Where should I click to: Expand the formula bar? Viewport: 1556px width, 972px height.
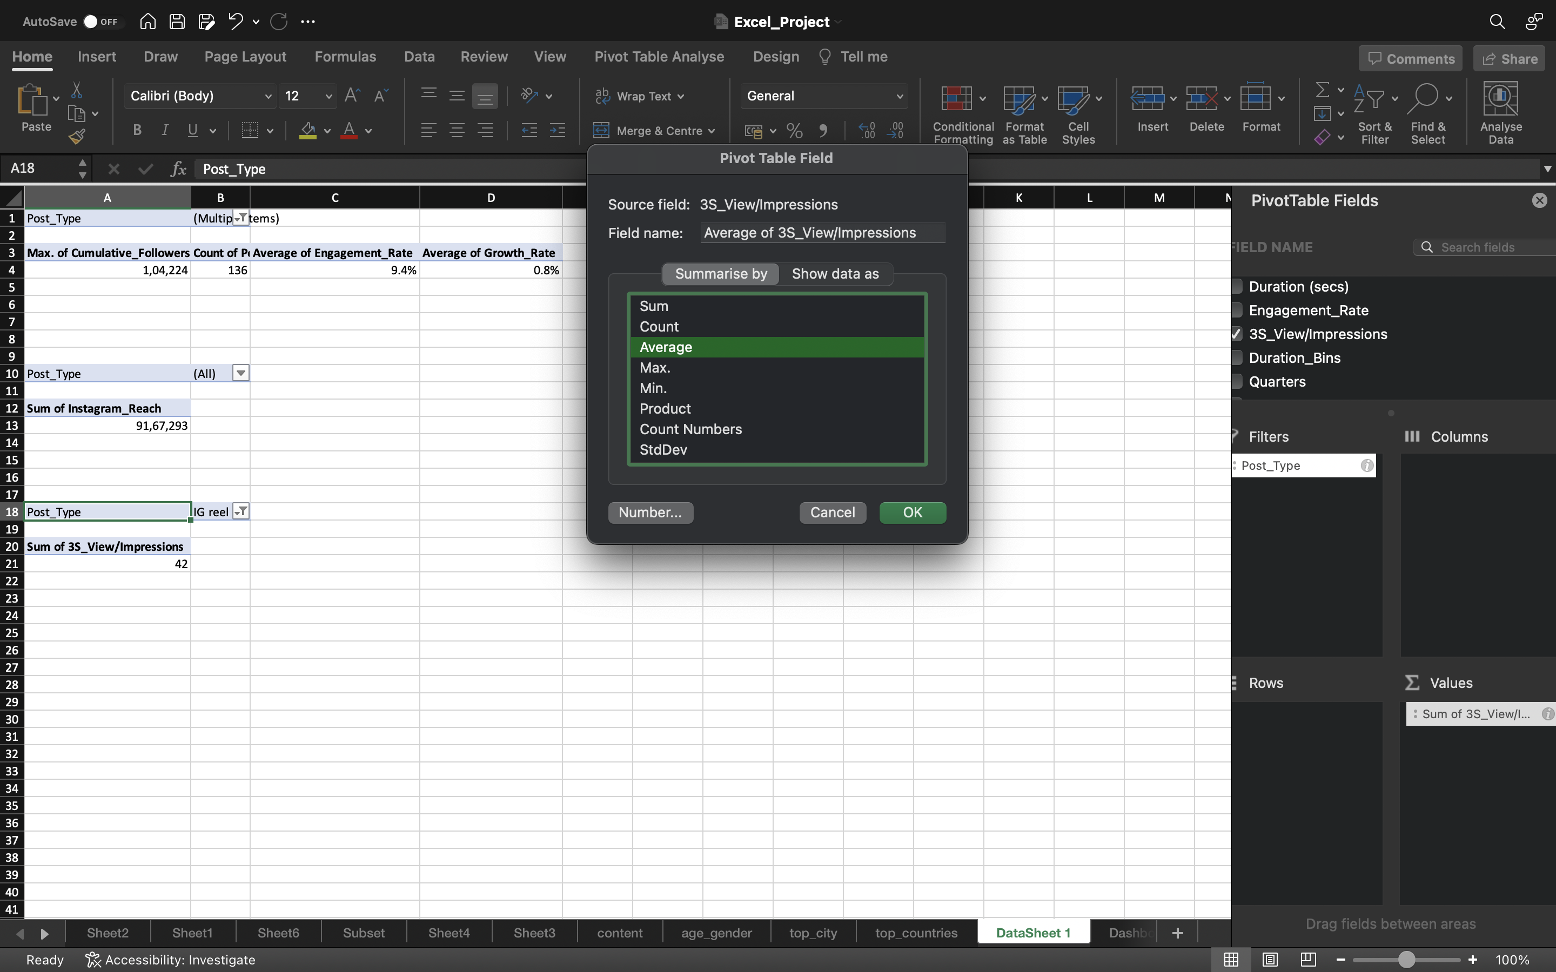1547,169
